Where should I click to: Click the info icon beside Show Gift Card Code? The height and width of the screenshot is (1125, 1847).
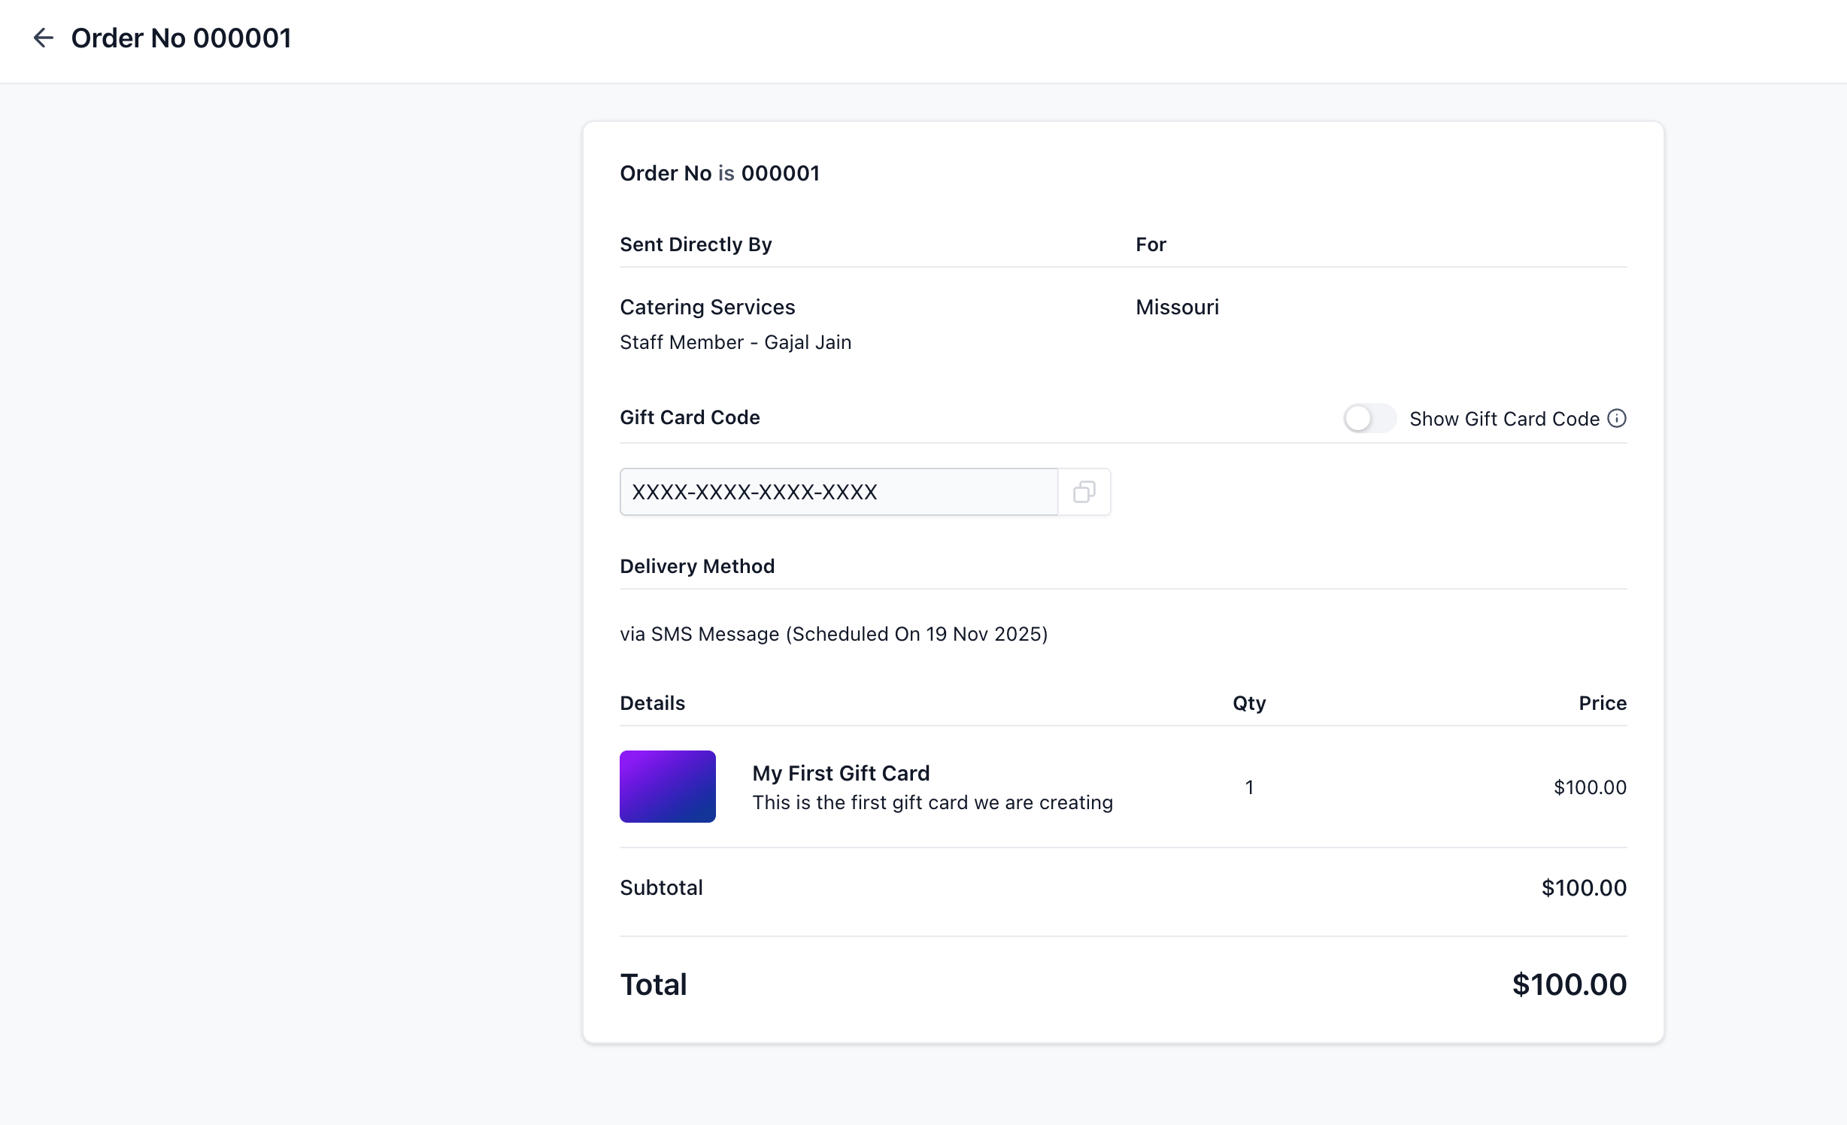1617,418
